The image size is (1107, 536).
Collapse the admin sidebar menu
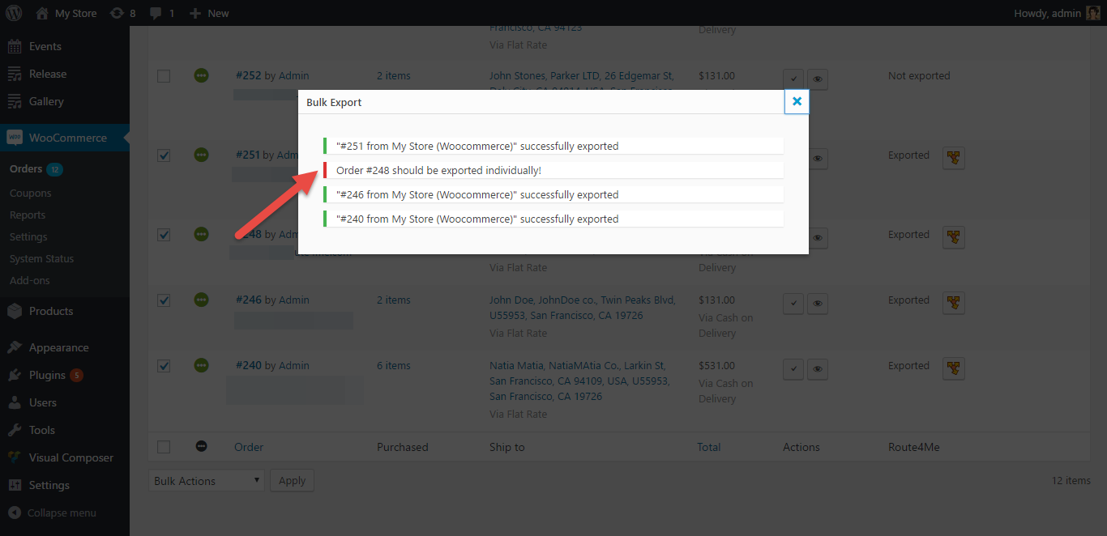[61, 513]
